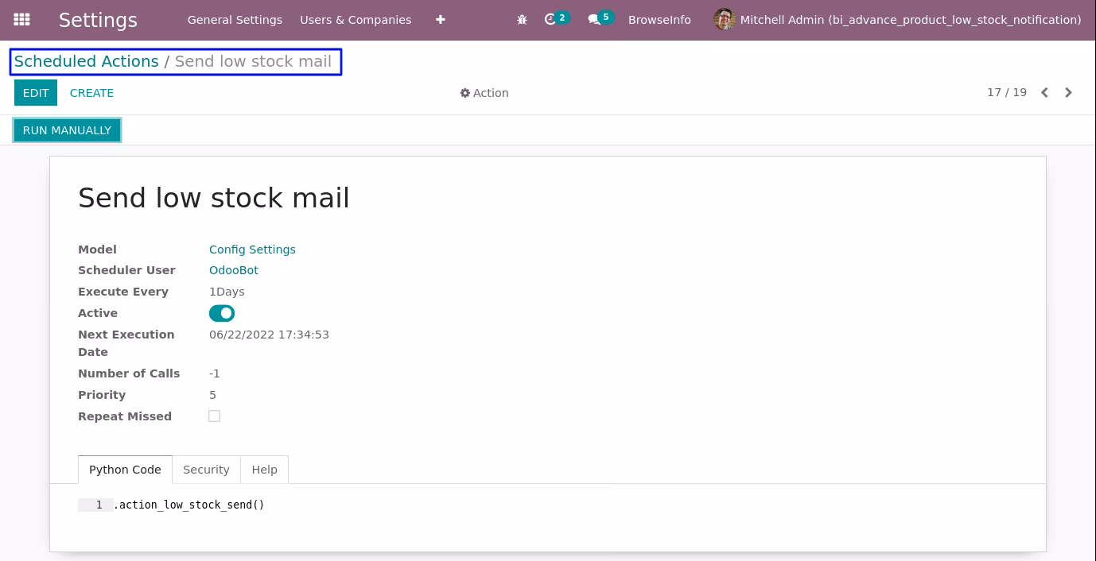Tick the Repeat Missed checkbox

pyautogui.click(x=214, y=416)
